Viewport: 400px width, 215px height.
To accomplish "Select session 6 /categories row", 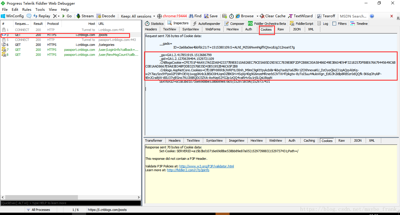I will pos(70,45).
